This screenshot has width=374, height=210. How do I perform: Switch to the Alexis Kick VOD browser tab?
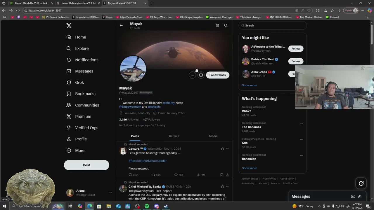click(x=31, y=3)
